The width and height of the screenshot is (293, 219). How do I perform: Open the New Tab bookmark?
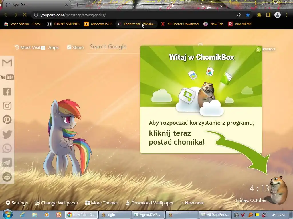(213, 24)
